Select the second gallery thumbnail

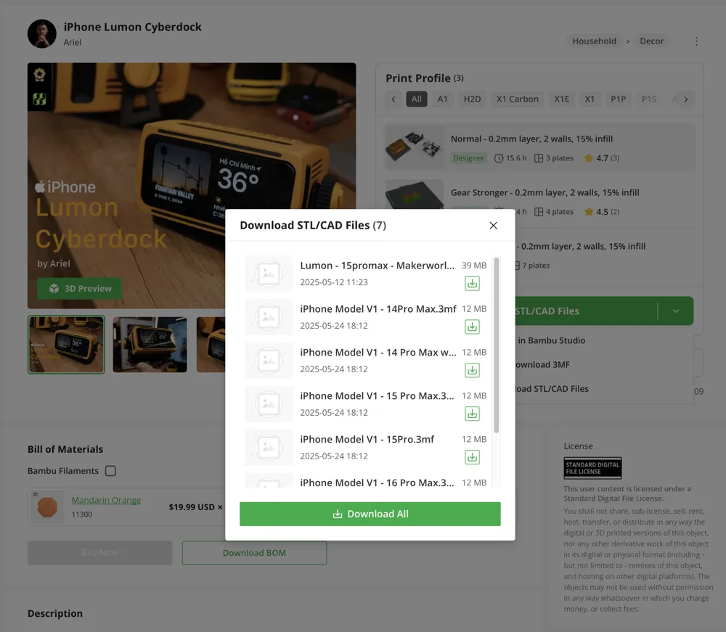pos(150,345)
